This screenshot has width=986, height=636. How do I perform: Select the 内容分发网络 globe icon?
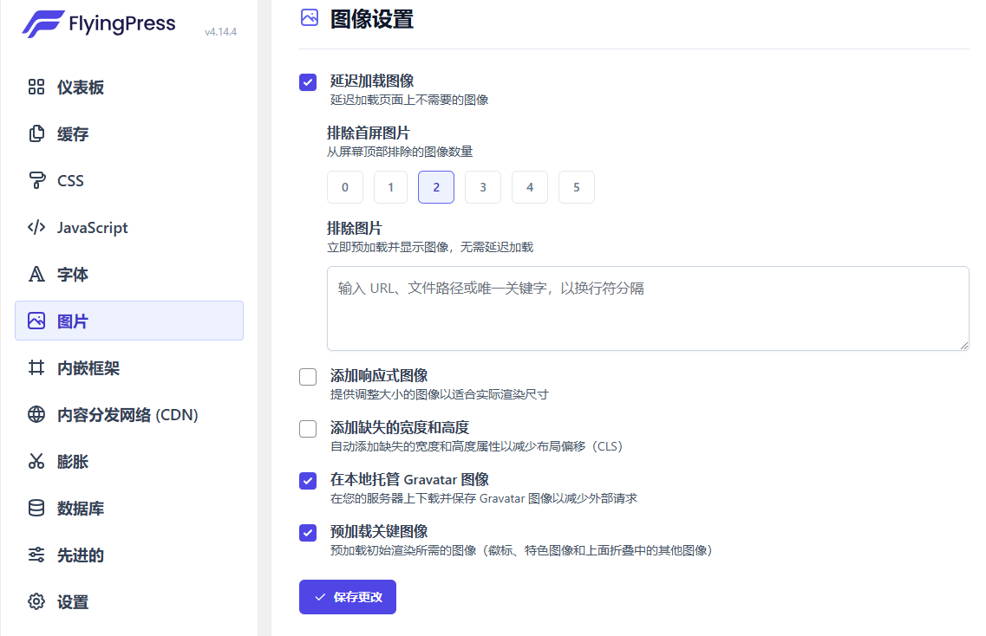click(x=35, y=414)
